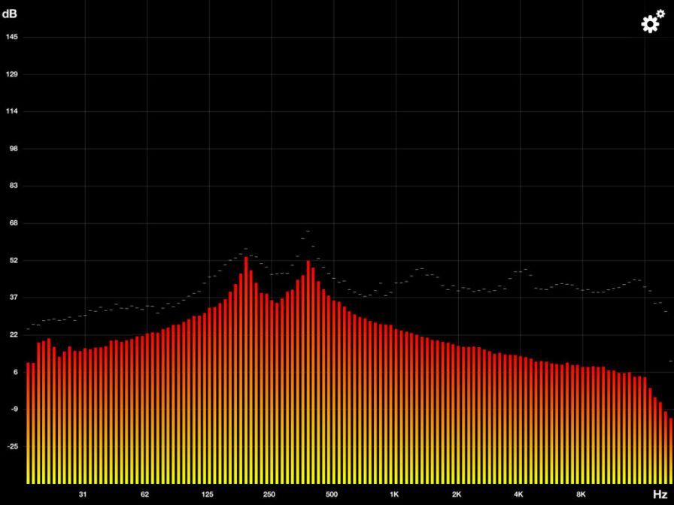Select the highest peak-hold marker above the bars
Image resolution: width=674 pixels, height=505 pixels.
(x=308, y=231)
